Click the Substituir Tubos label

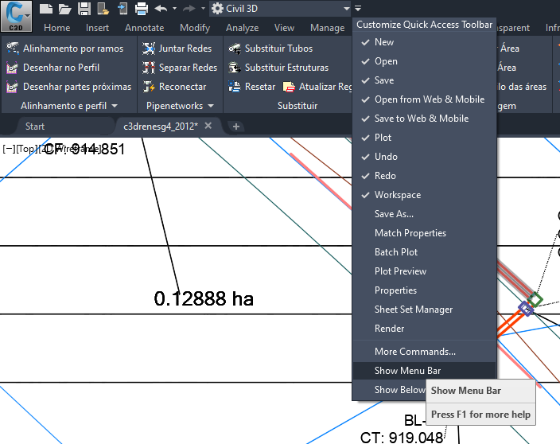click(278, 49)
